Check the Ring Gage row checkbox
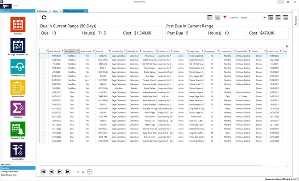 (43, 76)
